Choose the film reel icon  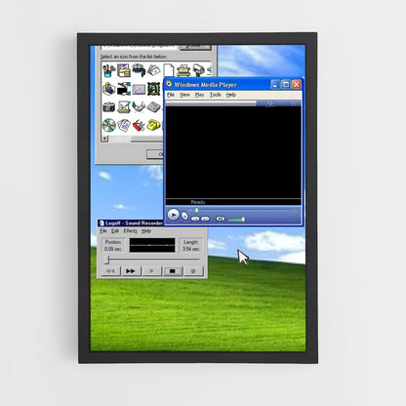(139, 70)
